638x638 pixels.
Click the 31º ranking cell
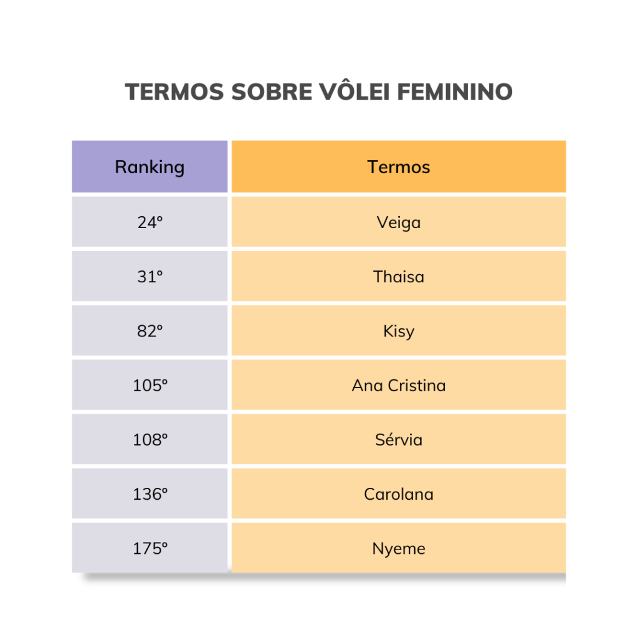pyautogui.click(x=150, y=277)
